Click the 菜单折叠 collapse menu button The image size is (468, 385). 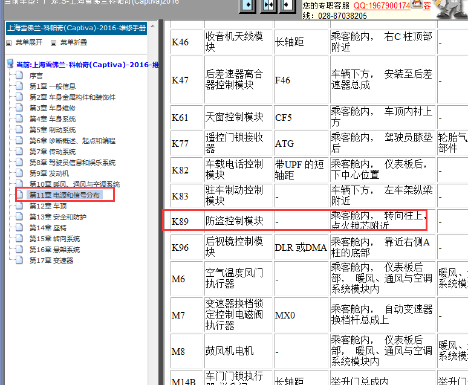74,42
